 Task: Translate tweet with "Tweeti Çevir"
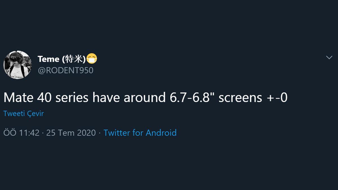24,114
